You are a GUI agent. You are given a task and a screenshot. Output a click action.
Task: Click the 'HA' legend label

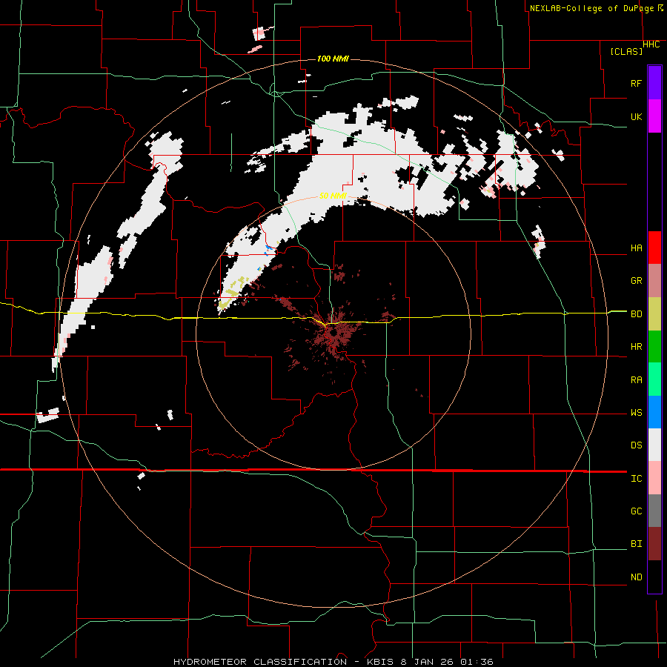637,248
